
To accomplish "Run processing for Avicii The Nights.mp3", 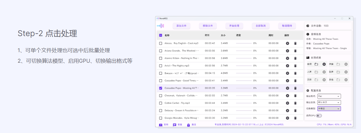I will [287, 66].
